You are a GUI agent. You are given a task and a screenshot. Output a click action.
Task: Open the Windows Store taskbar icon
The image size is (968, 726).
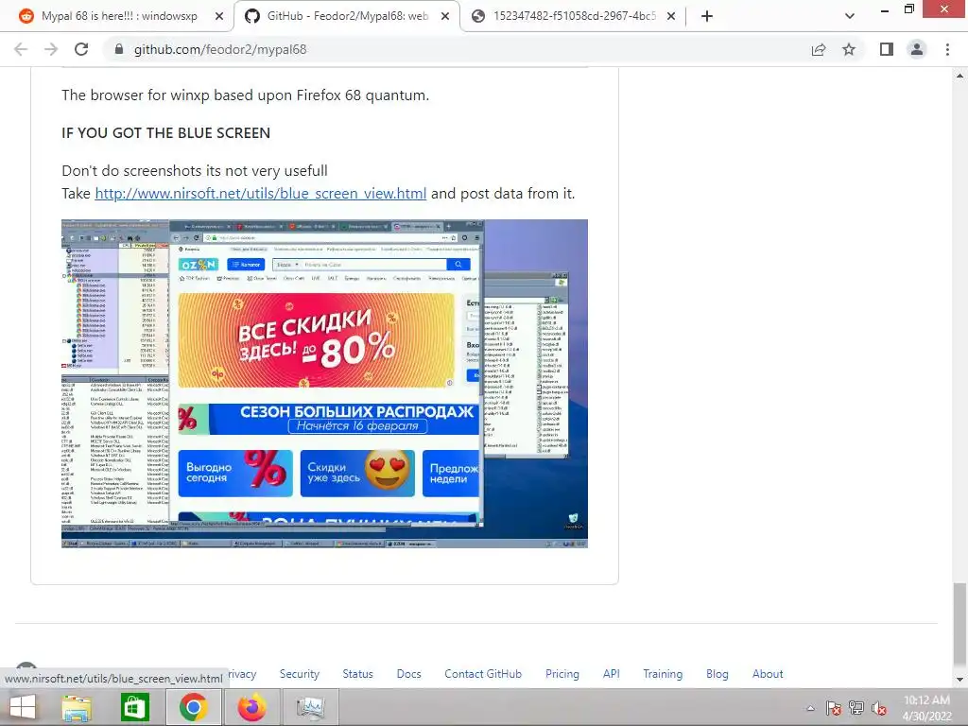[x=134, y=707]
